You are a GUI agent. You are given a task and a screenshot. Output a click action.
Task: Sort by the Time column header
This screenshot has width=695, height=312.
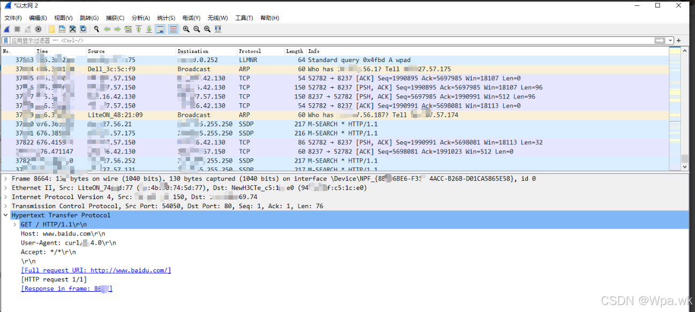point(60,51)
